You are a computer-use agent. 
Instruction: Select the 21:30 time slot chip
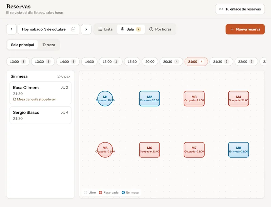pos(221,62)
